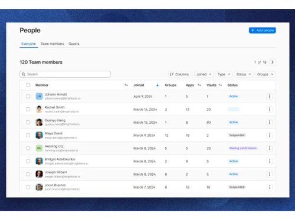Open the kebab menu for Joost Braxton
Screen dimensions: 295x221
click(x=270, y=187)
